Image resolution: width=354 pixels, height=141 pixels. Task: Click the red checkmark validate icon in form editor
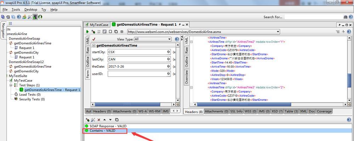click(x=94, y=39)
